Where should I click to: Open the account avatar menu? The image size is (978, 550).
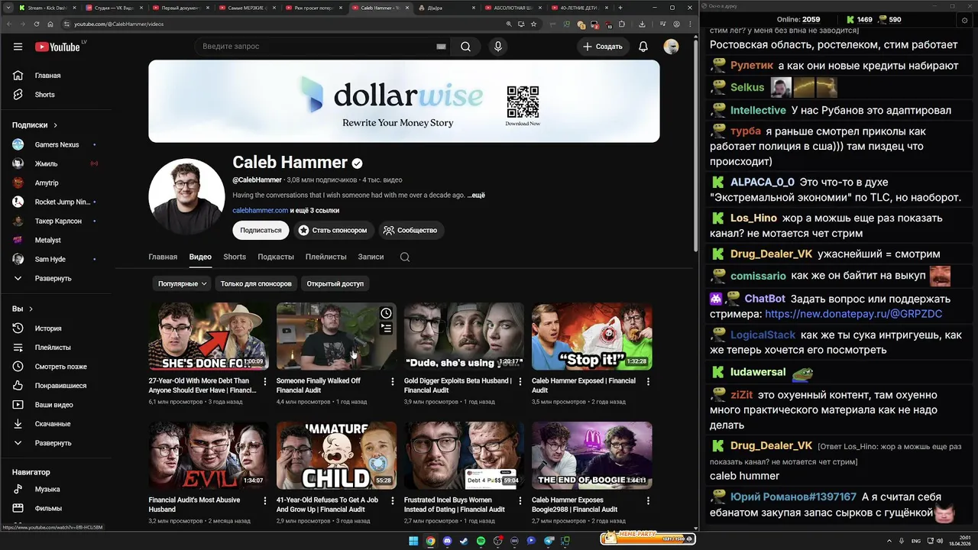[671, 47]
